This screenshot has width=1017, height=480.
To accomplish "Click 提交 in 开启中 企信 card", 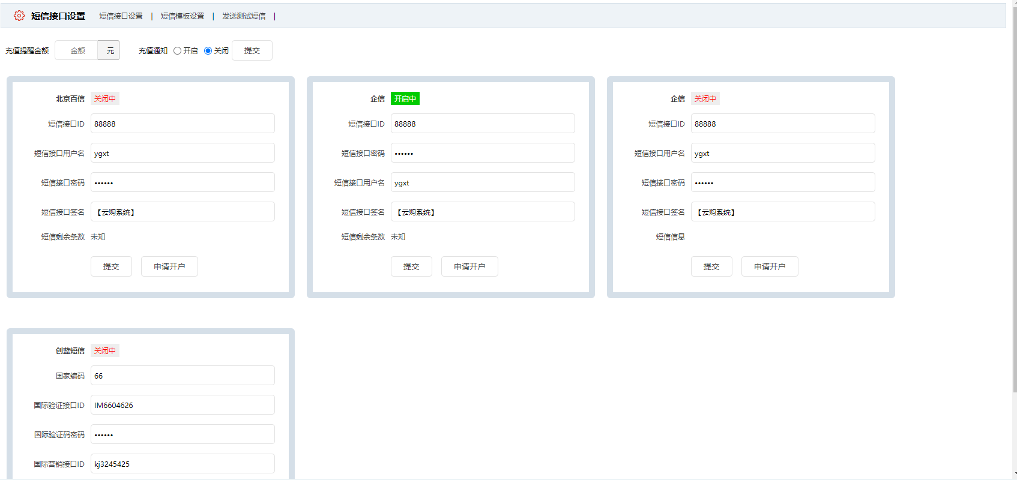I will coord(411,266).
